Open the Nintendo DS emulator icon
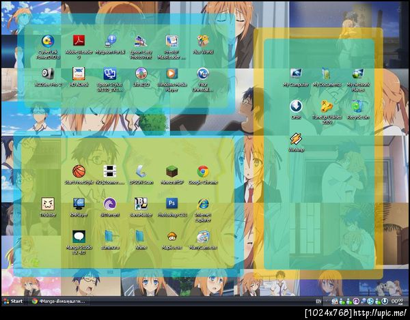The width and height of the screenshot is (410, 320). (110, 171)
